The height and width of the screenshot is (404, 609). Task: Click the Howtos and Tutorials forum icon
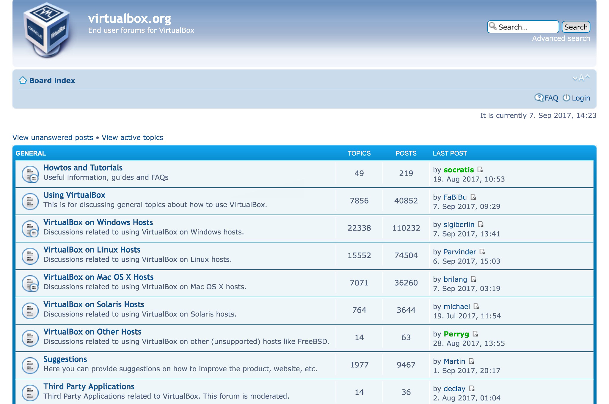pyautogui.click(x=30, y=174)
